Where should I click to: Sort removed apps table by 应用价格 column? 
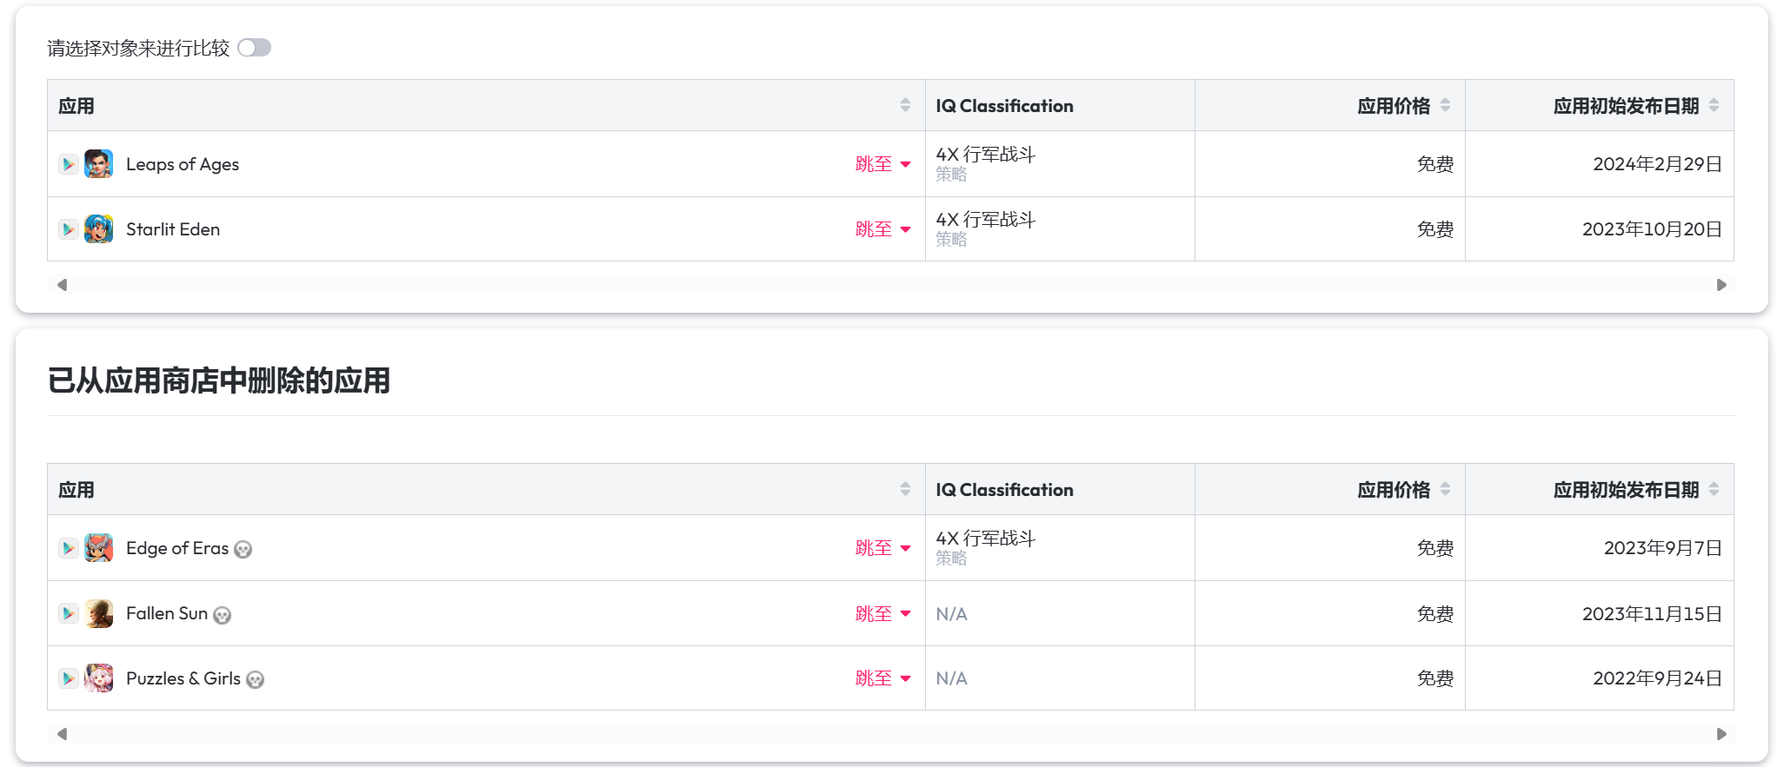pyautogui.click(x=1445, y=489)
